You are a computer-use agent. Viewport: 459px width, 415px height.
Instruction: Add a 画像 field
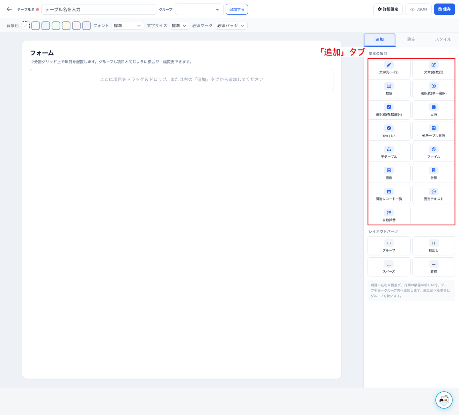[x=389, y=173]
